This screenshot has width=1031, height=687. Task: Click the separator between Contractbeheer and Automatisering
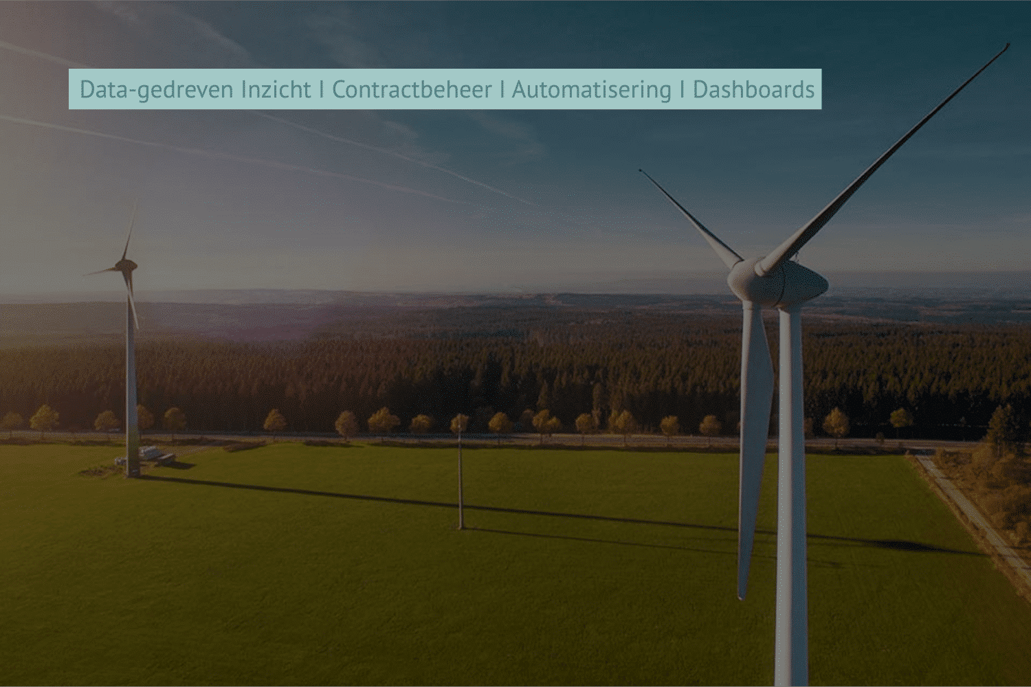pos(502,89)
